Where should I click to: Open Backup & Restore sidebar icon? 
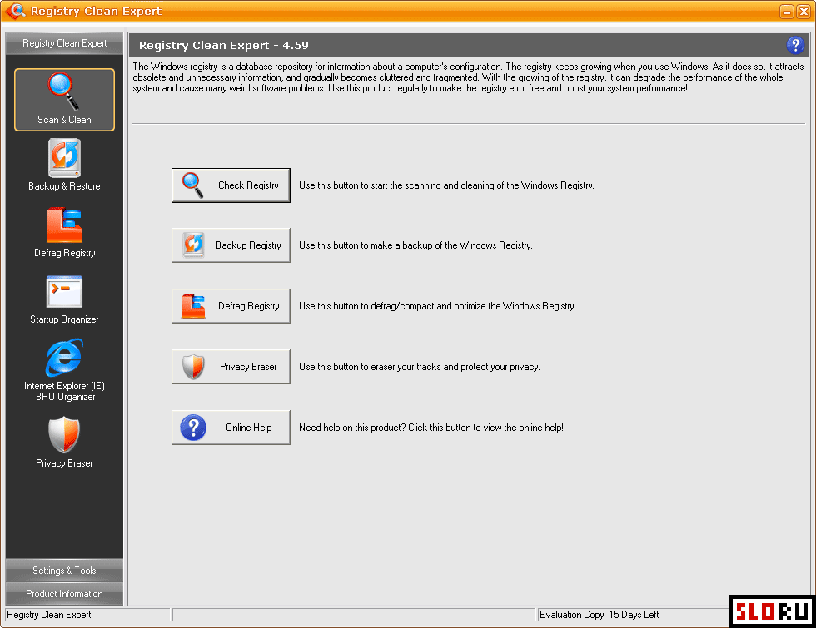65,165
